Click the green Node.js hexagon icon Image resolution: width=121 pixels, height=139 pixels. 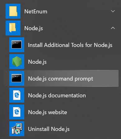(x=17, y=62)
